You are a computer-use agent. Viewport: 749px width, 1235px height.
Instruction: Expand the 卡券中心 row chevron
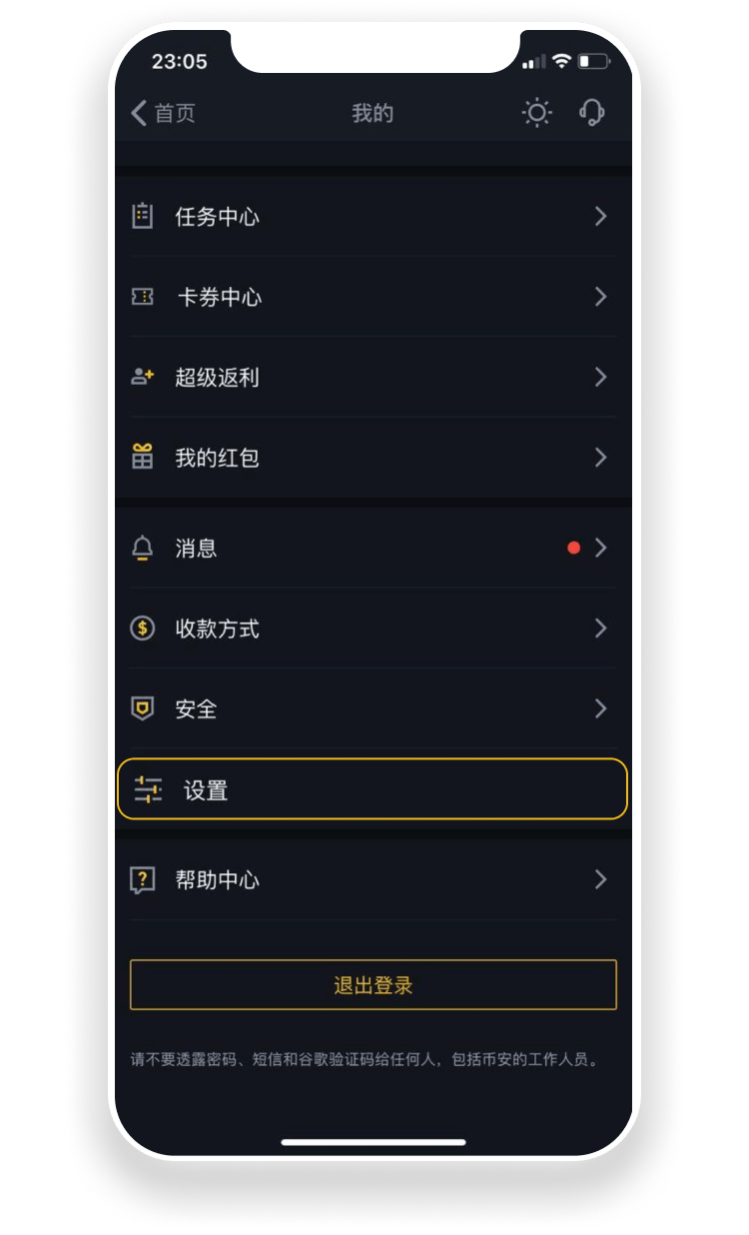point(600,297)
